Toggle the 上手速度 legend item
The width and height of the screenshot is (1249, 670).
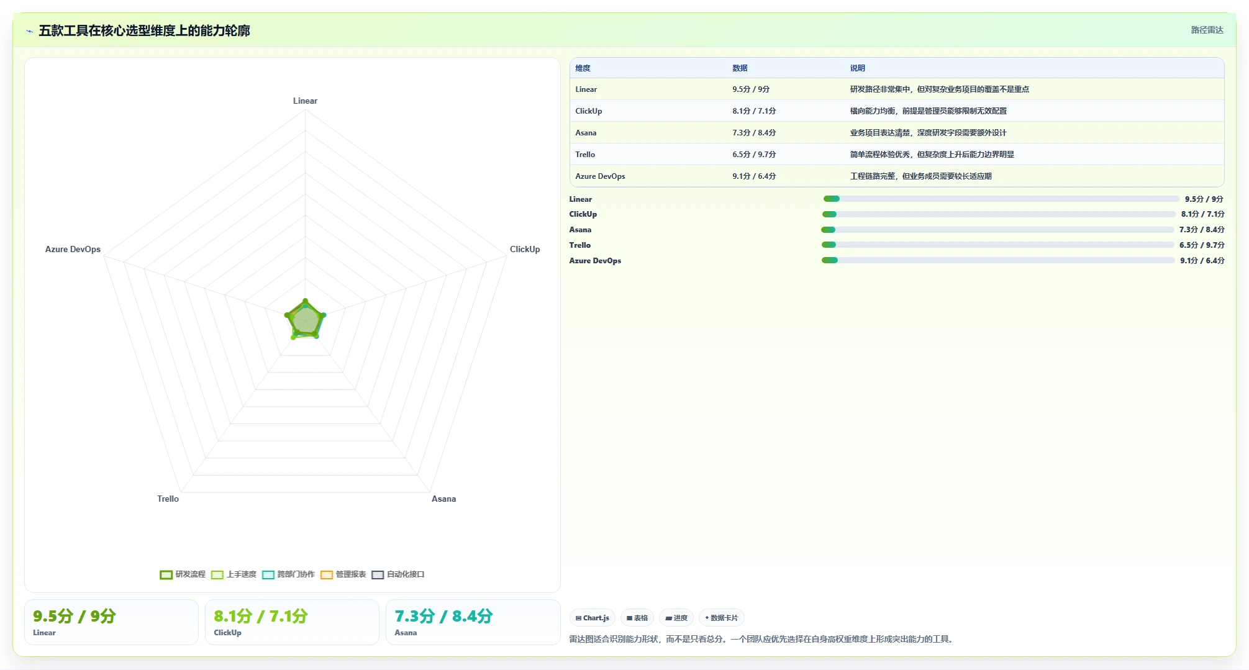coord(234,574)
